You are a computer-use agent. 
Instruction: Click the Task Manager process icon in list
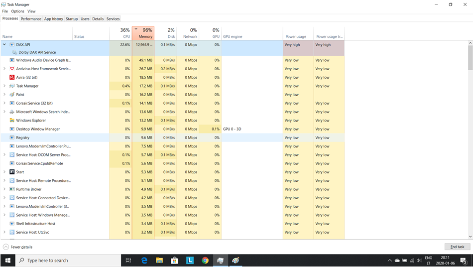pyautogui.click(x=12, y=86)
